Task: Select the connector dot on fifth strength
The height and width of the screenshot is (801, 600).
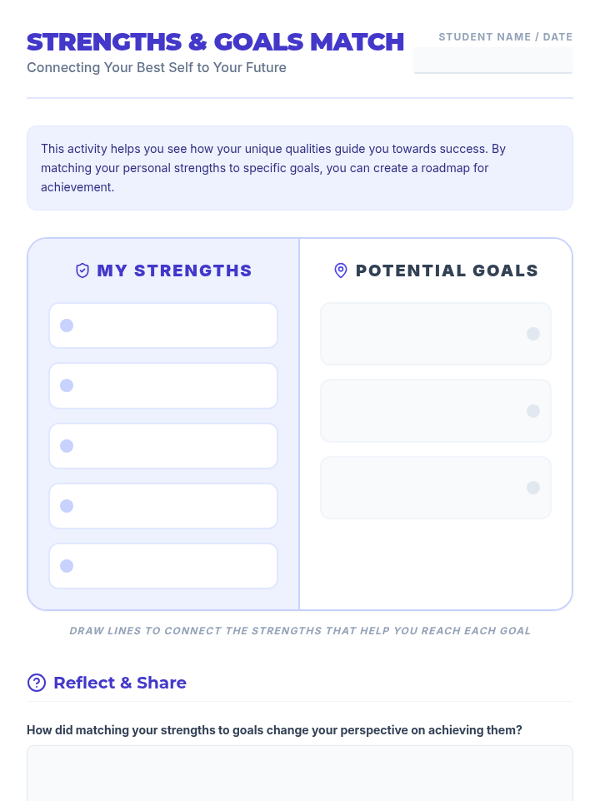Action: [67, 566]
